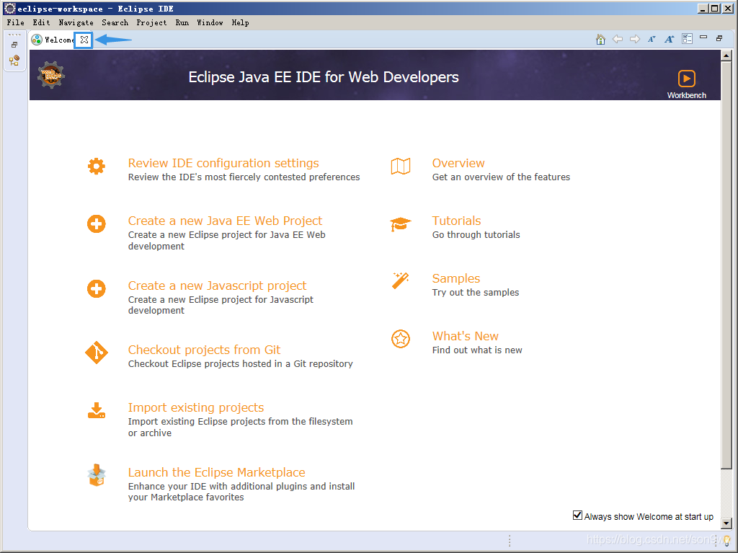The image size is (738, 553).
Task: Open the Navigate menu
Action: pos(76,22)
